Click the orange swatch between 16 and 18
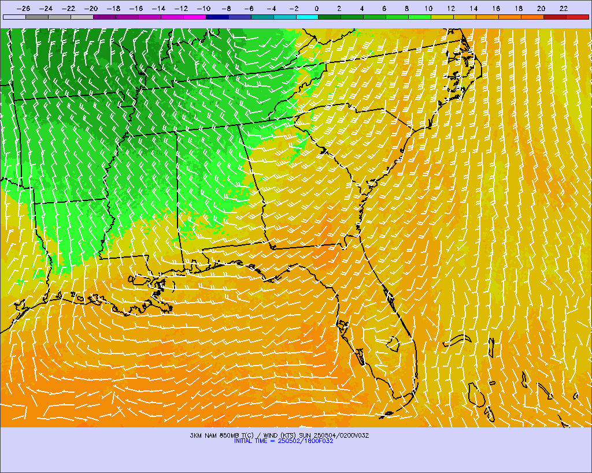Image resolution: width=592 pixels, height=473 pixels. [x=510, y=17]
